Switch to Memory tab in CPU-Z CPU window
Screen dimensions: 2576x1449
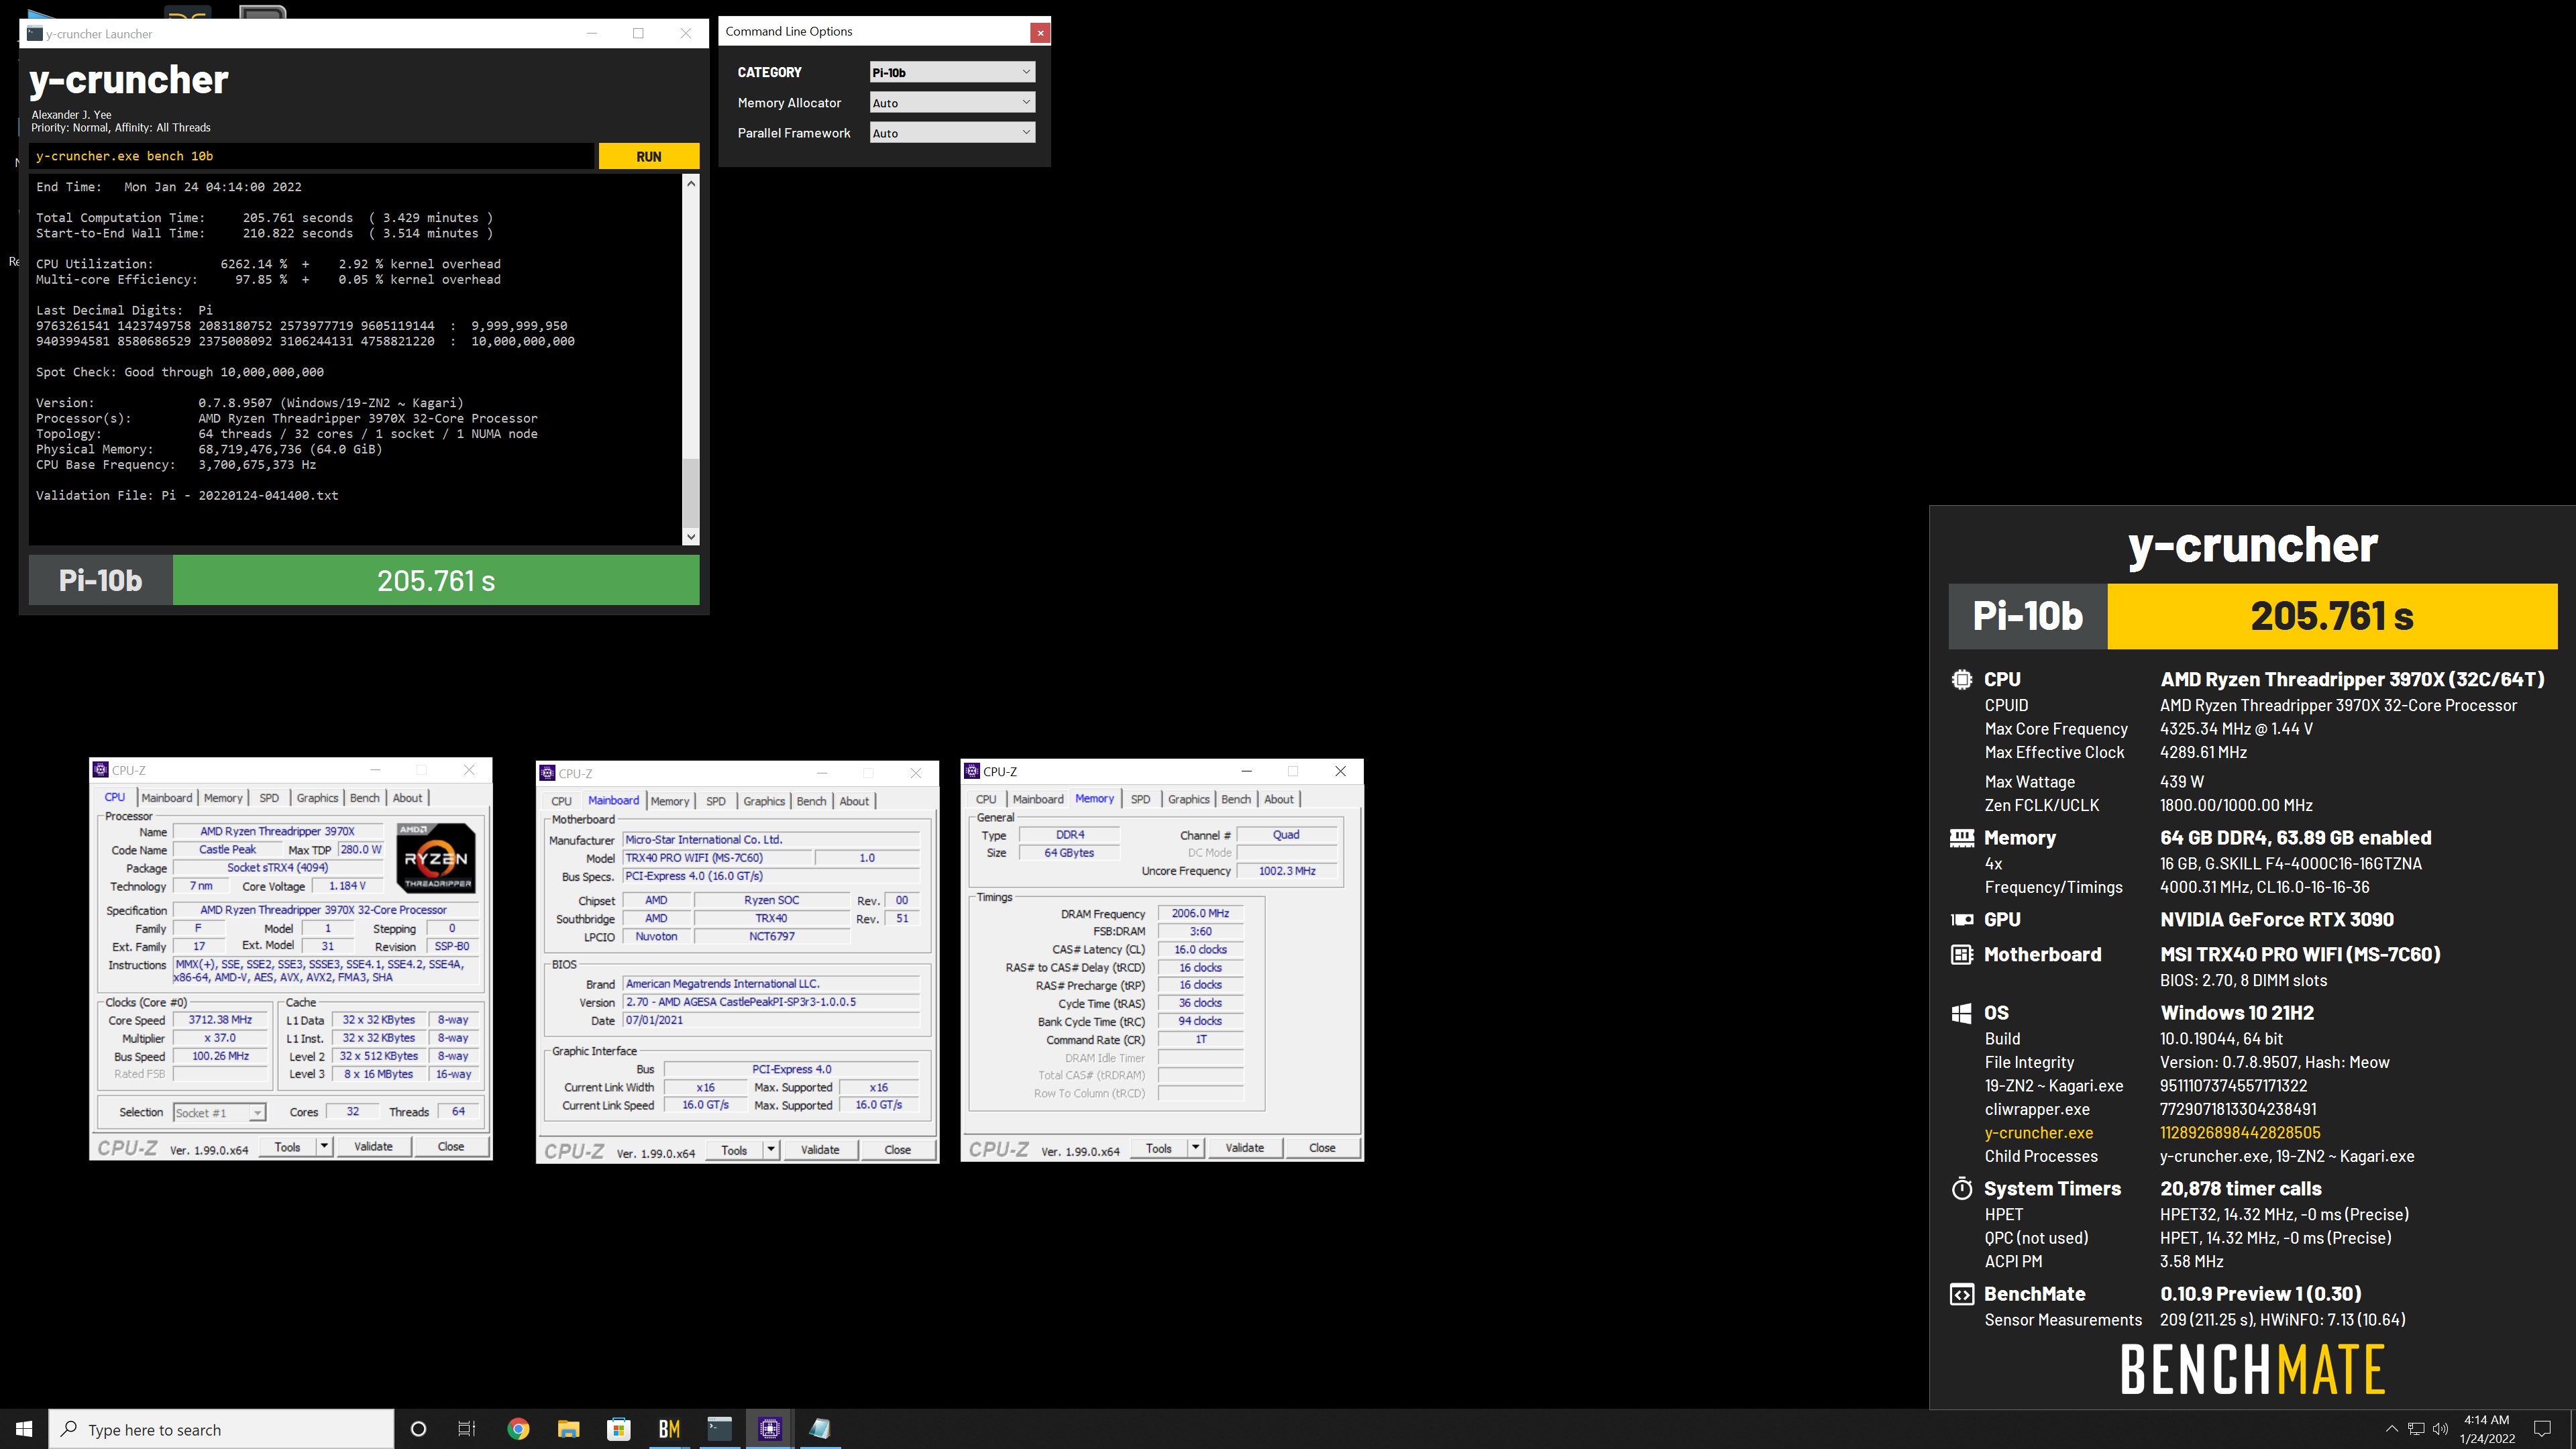(x=223, y=798)
